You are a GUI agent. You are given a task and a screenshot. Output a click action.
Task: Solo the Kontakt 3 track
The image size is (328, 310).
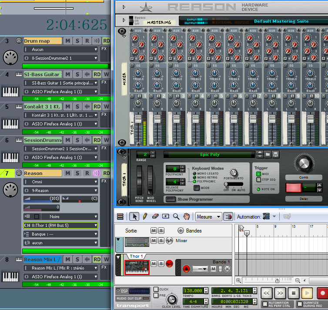[77, 107]
